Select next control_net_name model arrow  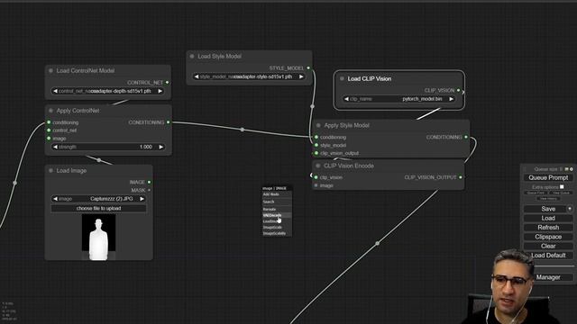click(x=160, y=91)
